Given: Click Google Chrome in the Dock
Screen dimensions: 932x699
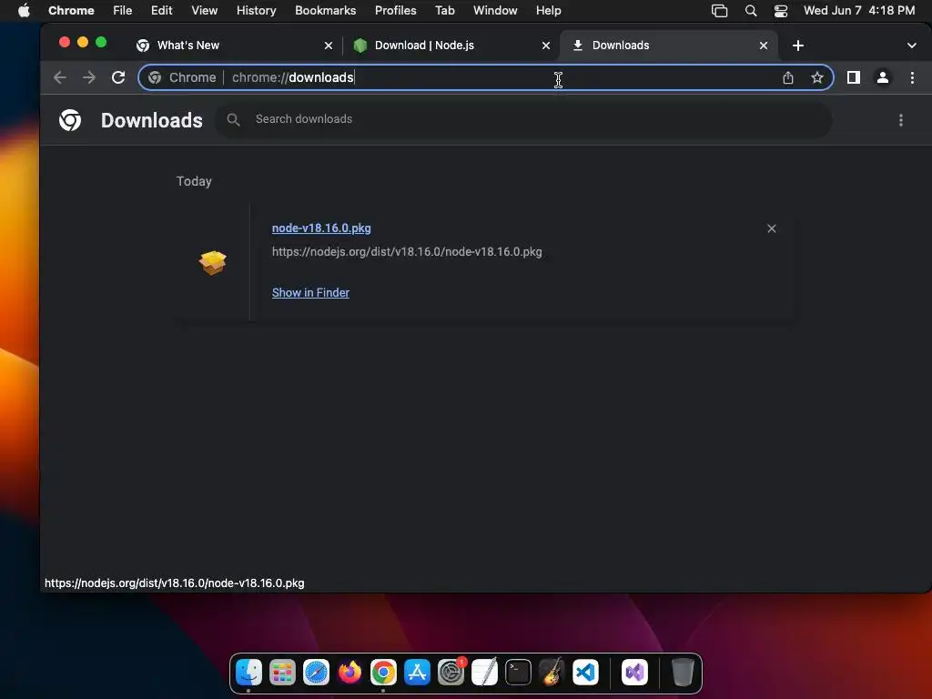Looking at the screenshot, I should 383,673.
